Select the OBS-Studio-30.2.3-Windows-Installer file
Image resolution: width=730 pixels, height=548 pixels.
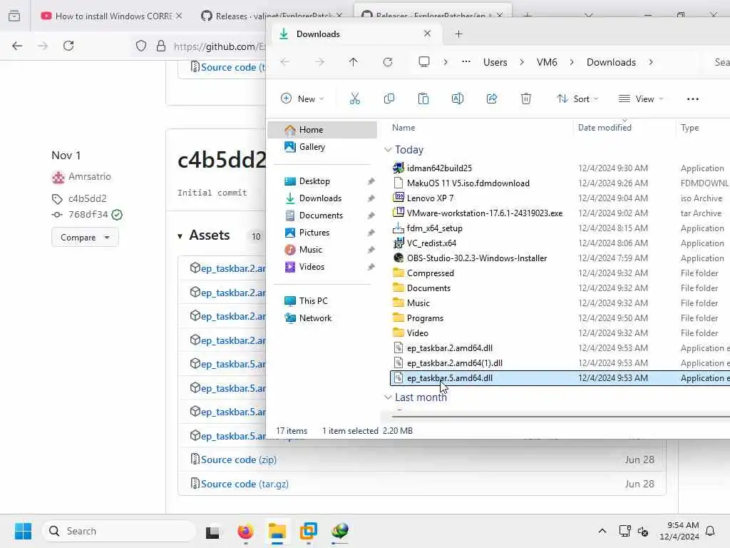click(x=477, y=258)
